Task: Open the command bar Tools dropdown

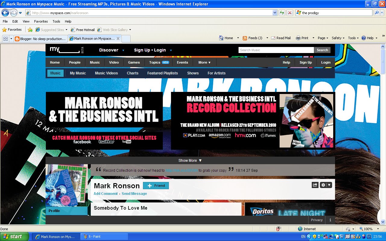Action: [x=353, y=38]
